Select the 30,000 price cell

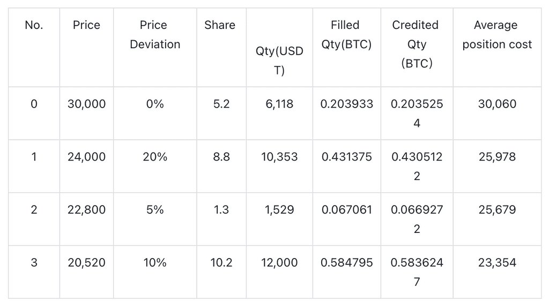86,104
